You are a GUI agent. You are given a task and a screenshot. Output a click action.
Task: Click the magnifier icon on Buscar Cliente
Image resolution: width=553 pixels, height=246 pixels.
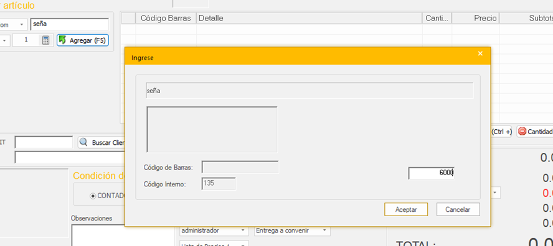pos(83,142)
